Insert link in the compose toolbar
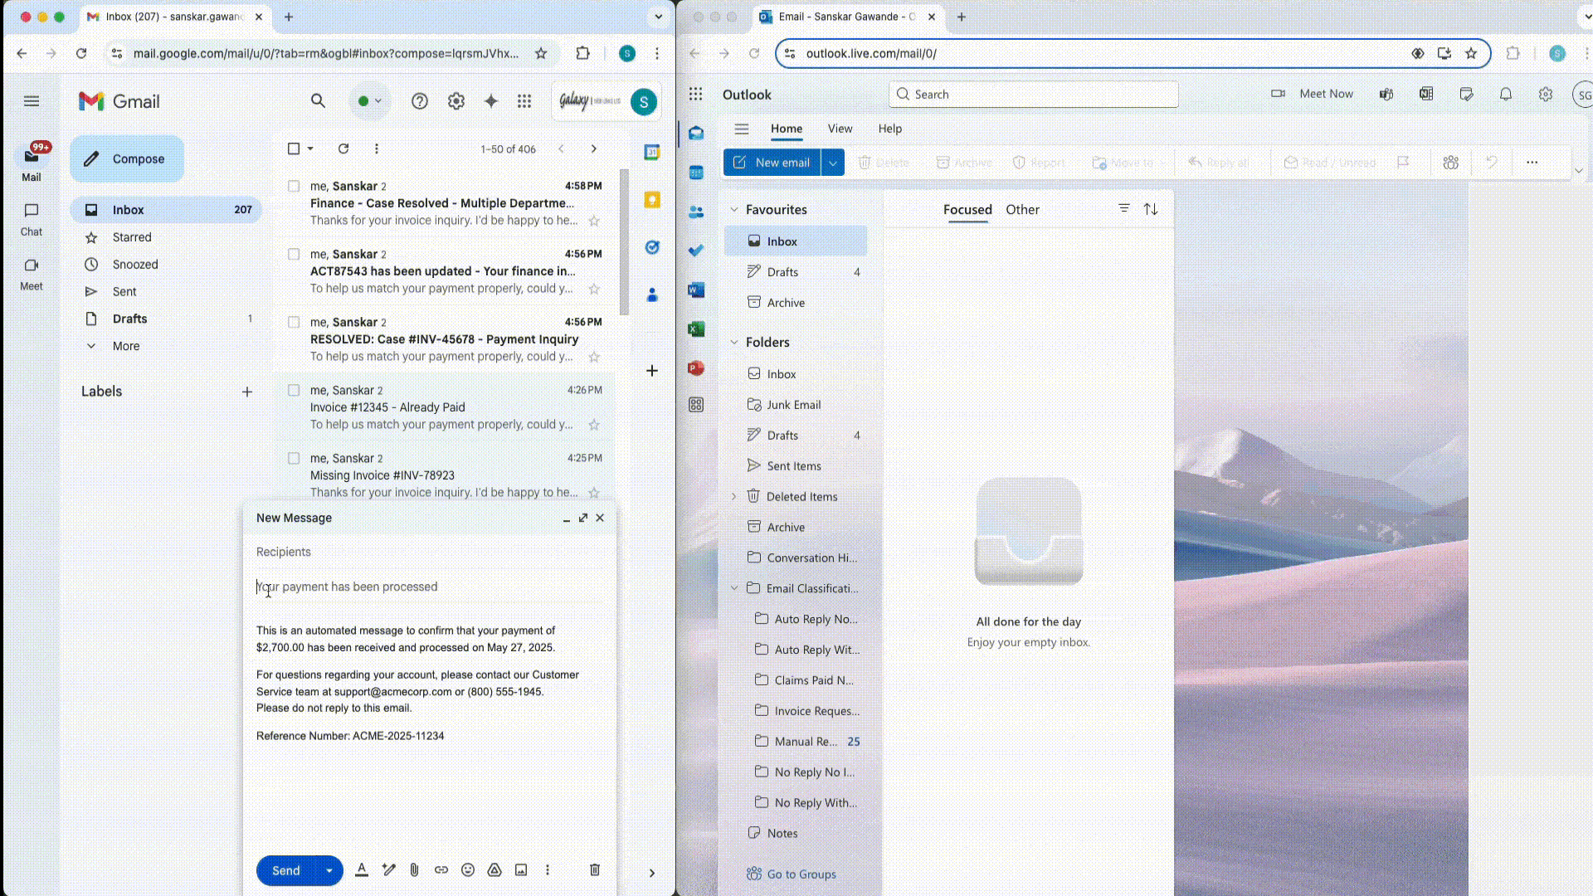Viewport: 1593px width, 896px height. [x=441, y=870]
